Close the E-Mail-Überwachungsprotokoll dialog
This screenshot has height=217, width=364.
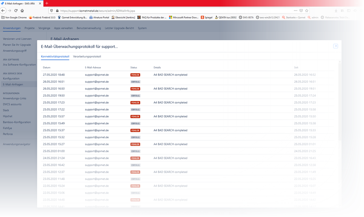click(x=336, y=46)
